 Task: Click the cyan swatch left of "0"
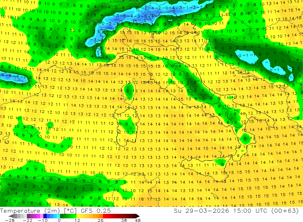(x=58, y=216)
